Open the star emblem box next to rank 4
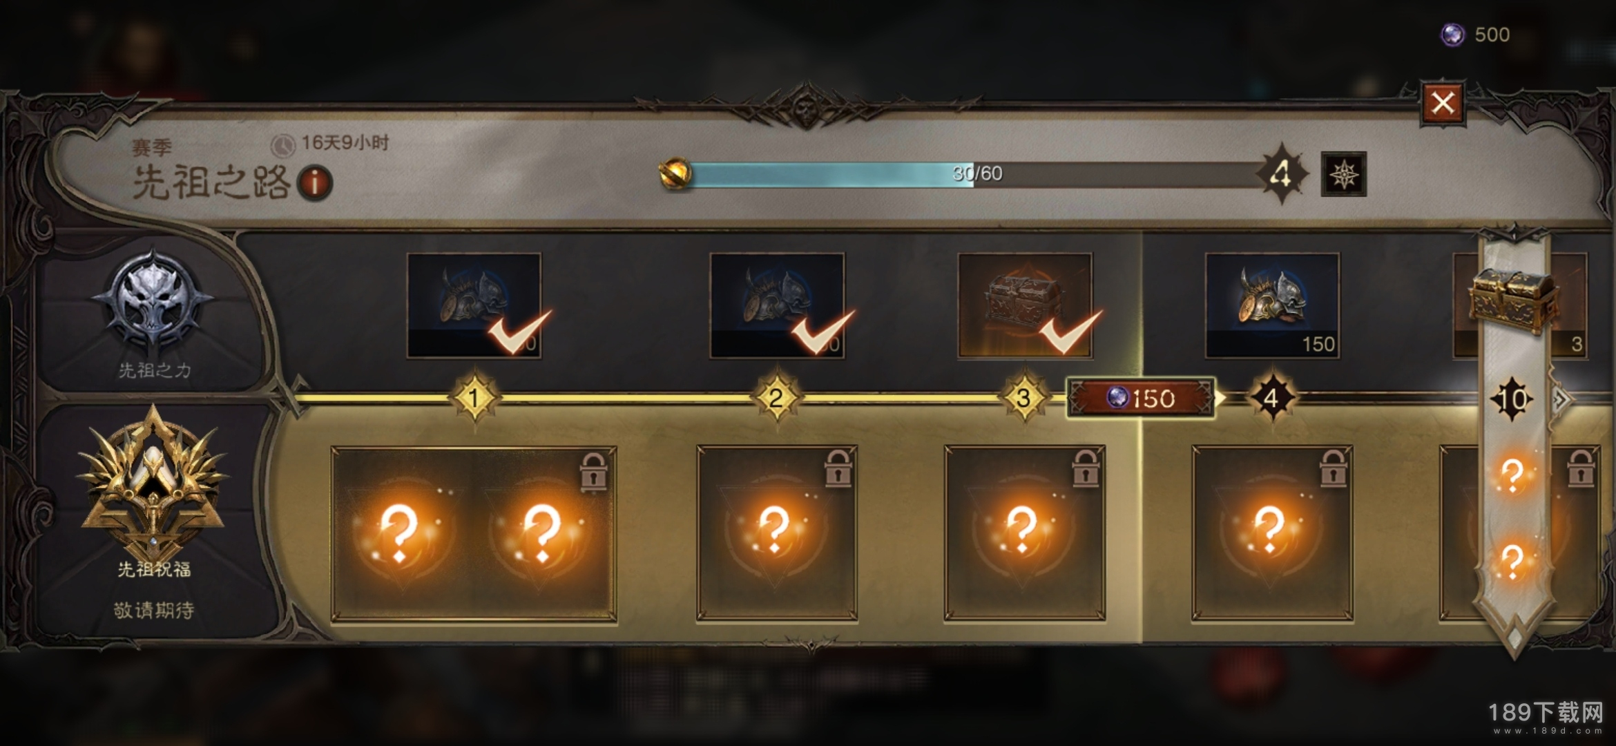The image size is (1616, 746). (1343, 173)
